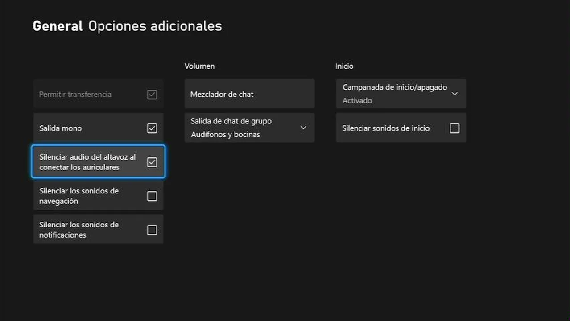Click the Silenciar sonidos de inicio label

(386, 128)
